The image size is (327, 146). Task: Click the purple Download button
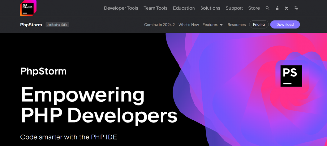(x=285, y=24)
